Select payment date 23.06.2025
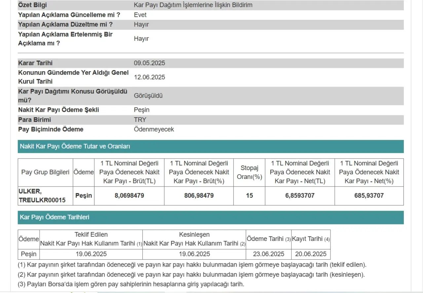The image size is (423, 293). 269,254
